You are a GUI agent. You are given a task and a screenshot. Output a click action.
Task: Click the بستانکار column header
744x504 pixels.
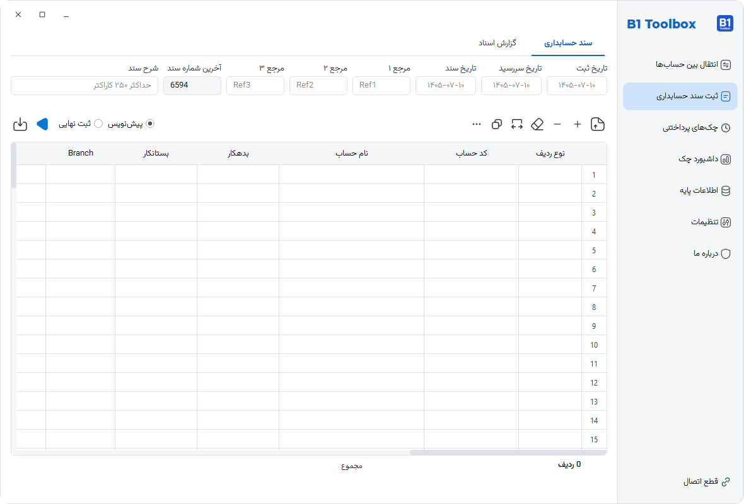[x=156, y=154]
